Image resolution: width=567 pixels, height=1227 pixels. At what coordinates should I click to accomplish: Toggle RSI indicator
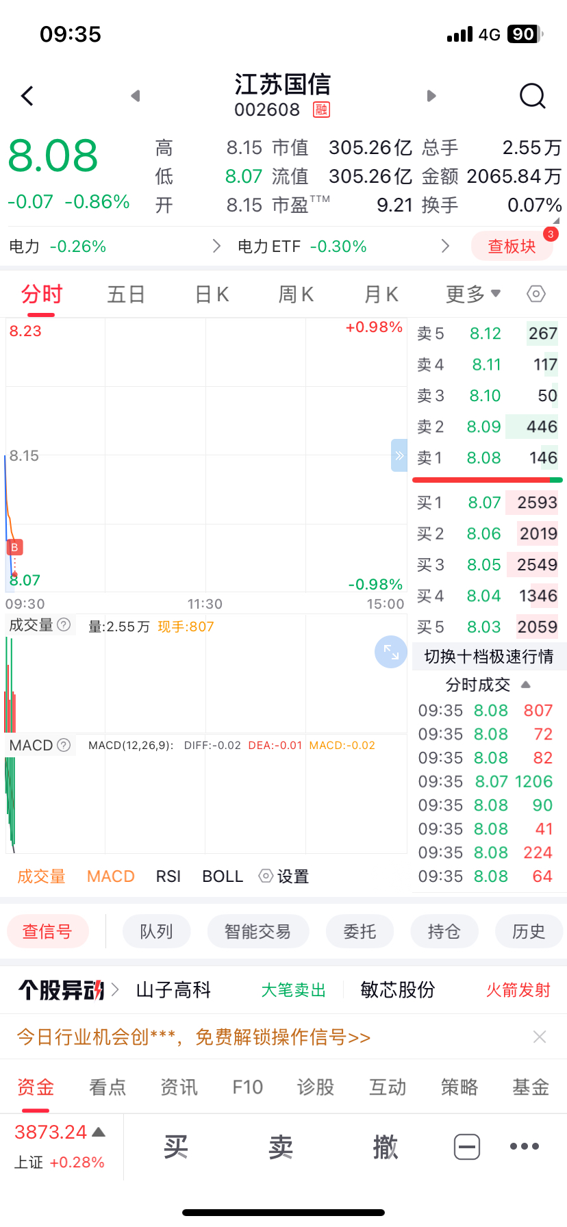tap(168, 876)
